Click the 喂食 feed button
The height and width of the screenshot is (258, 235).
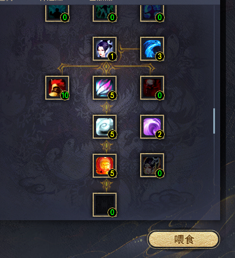click(184, 240)
